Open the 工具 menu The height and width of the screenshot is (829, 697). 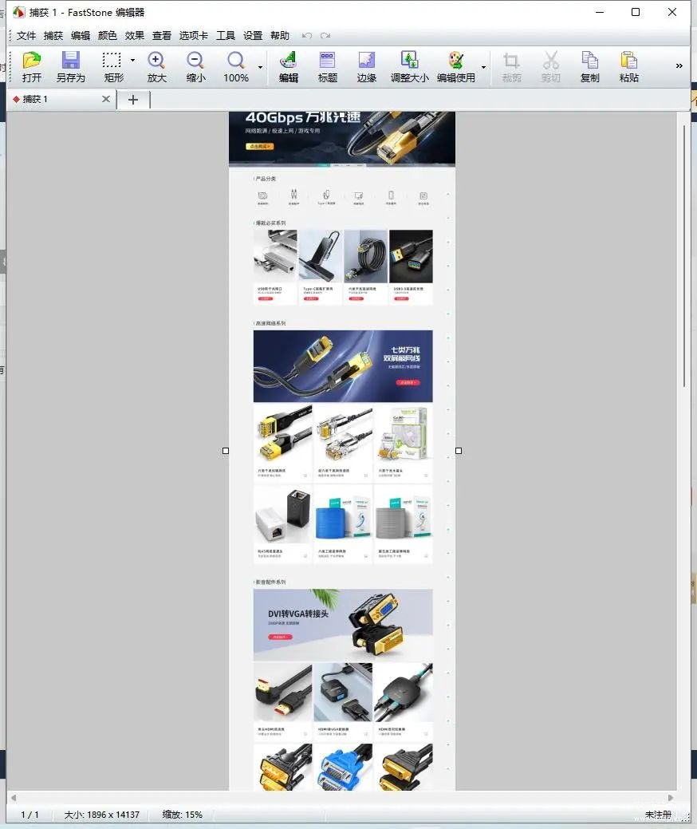[226, 35]
